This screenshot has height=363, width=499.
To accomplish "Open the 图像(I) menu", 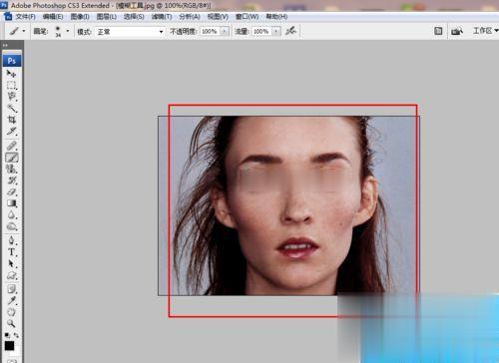I will 80,16.
